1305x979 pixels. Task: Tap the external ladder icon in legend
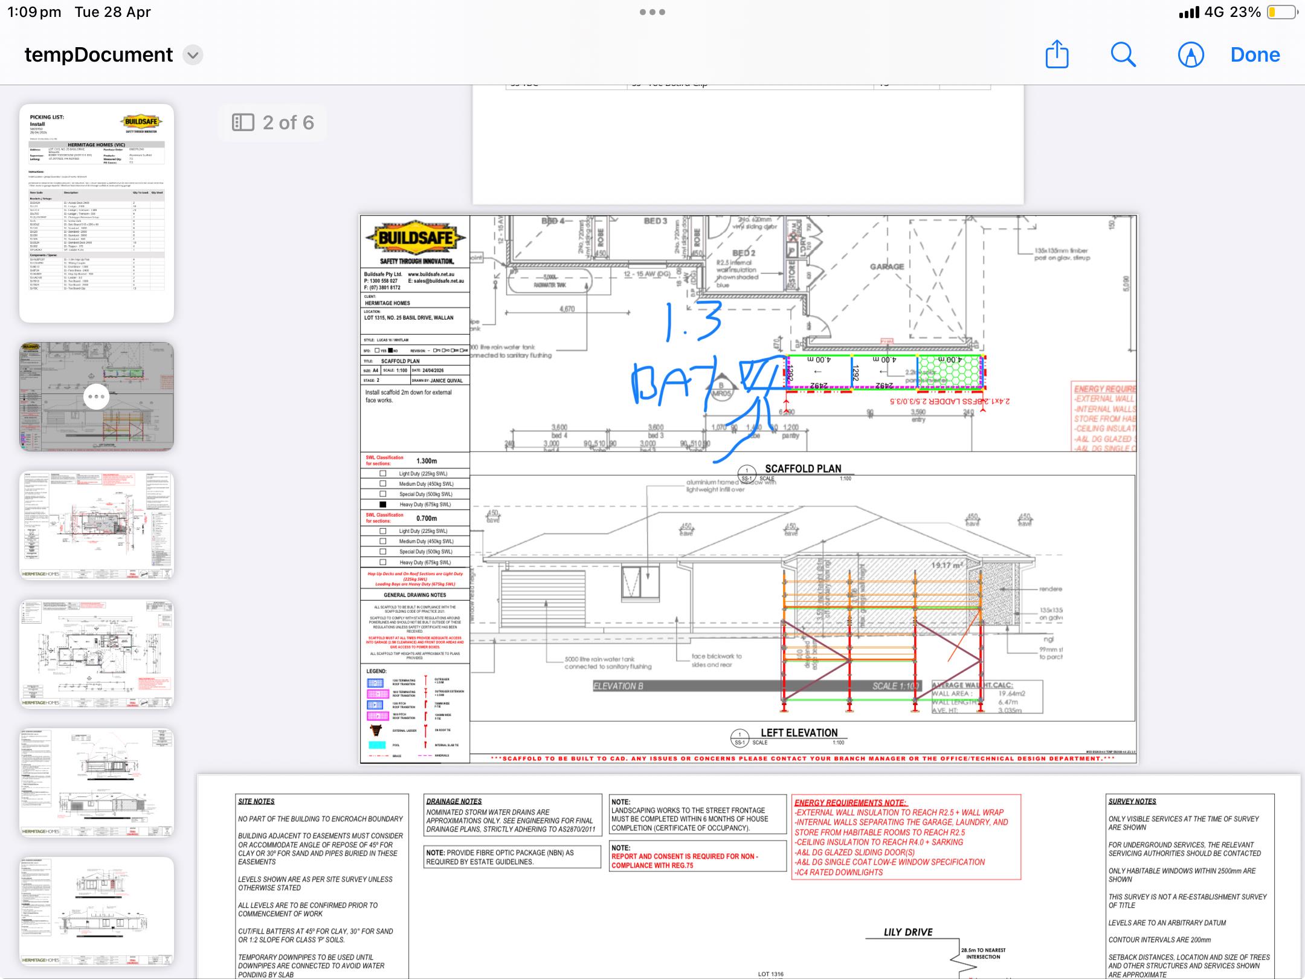376,730
